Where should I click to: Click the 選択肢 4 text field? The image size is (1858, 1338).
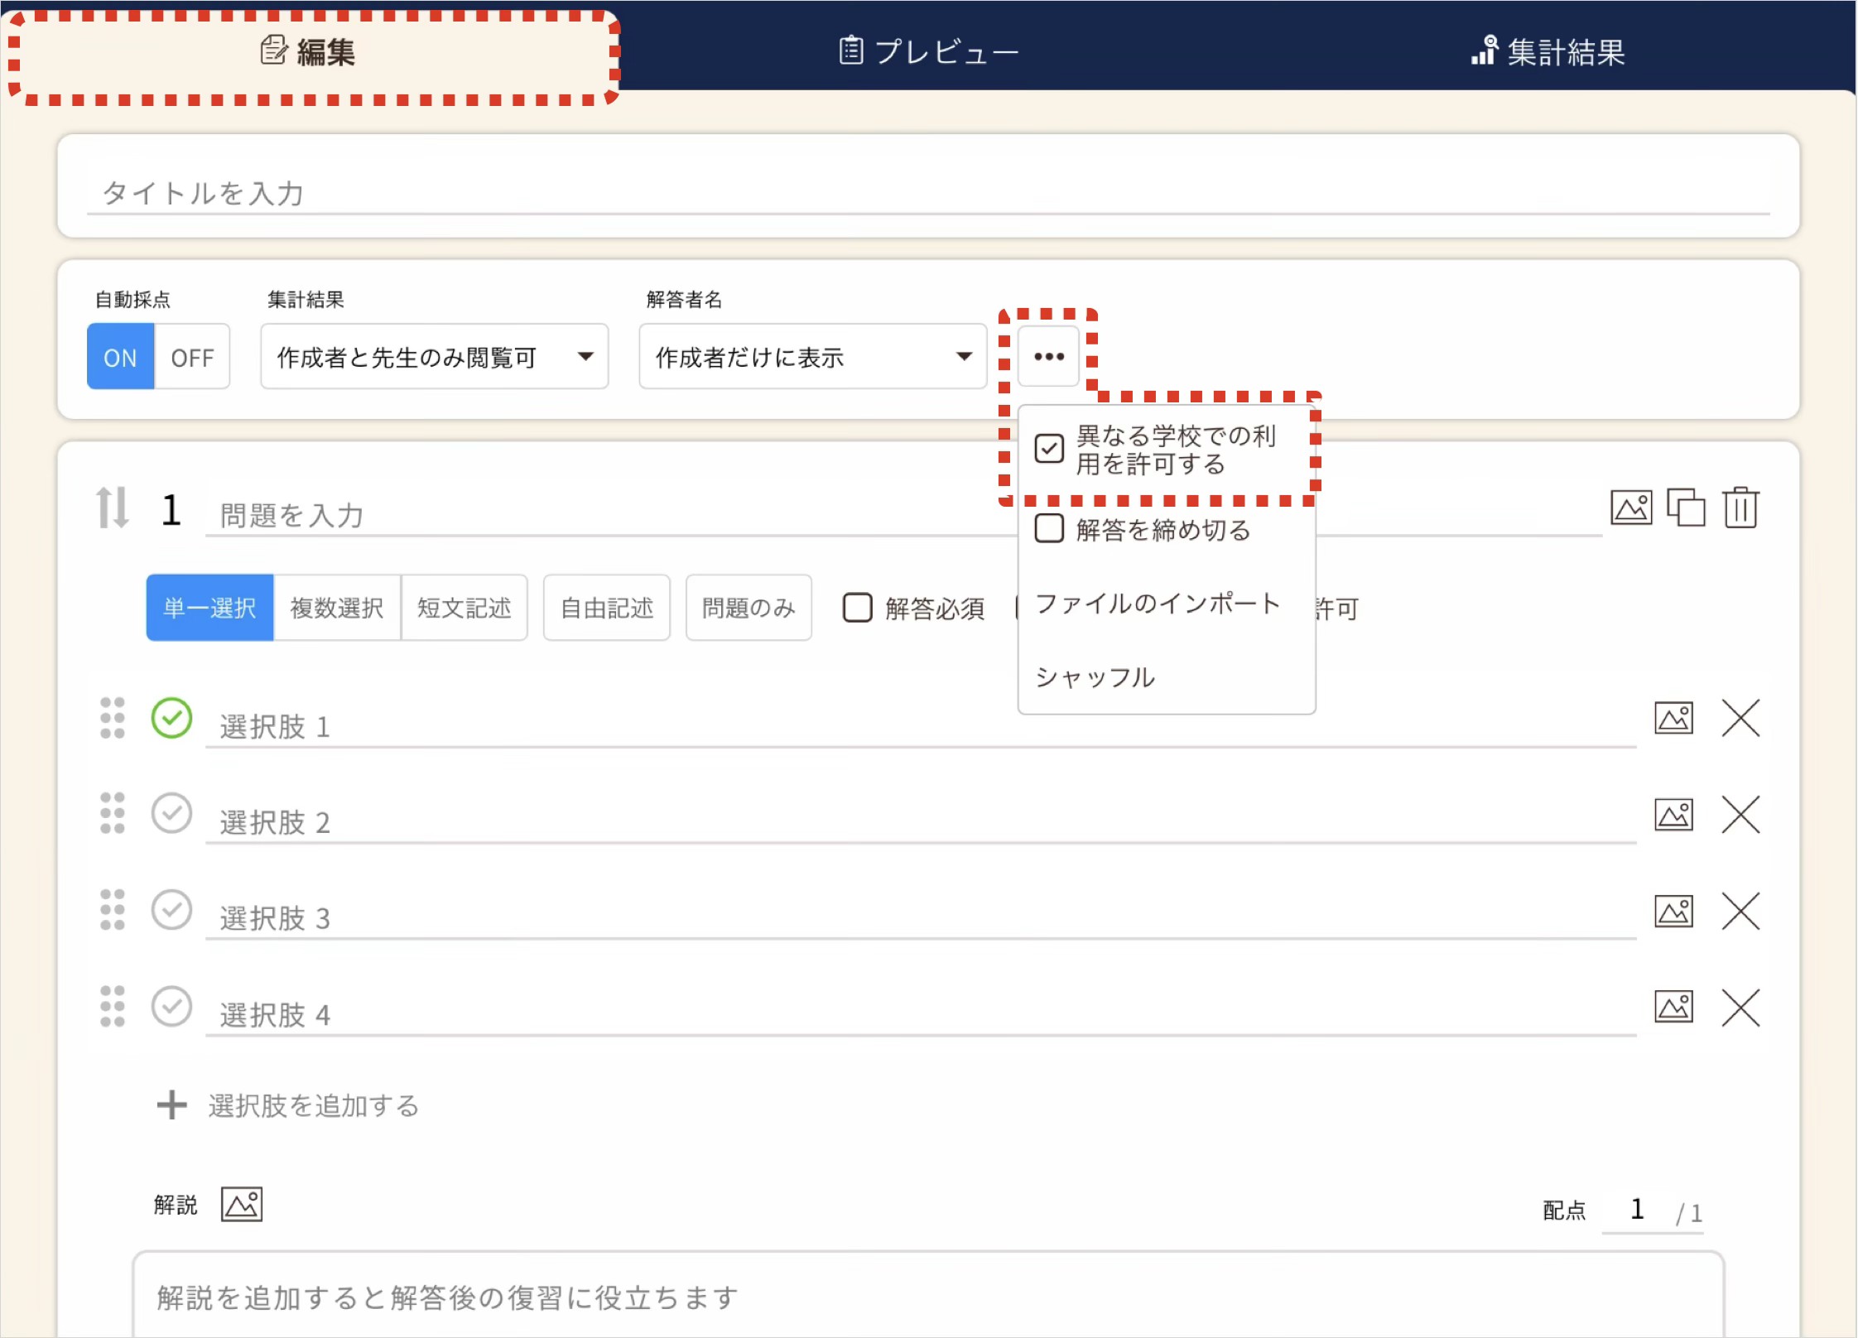921,1014
